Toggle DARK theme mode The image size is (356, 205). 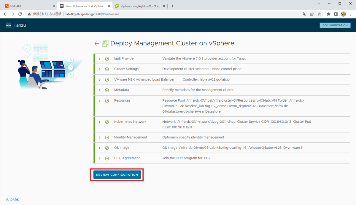click(12, 200)
